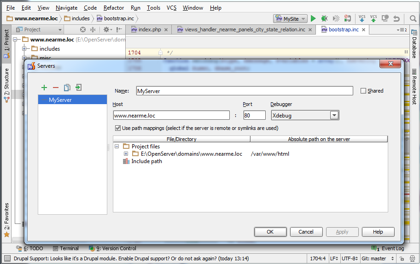This screenshot has width=420, height=264.
Task: Expand the E:\OpenServer\domains\www.nearme.loc mapping node
Action: tap(126, 154)
